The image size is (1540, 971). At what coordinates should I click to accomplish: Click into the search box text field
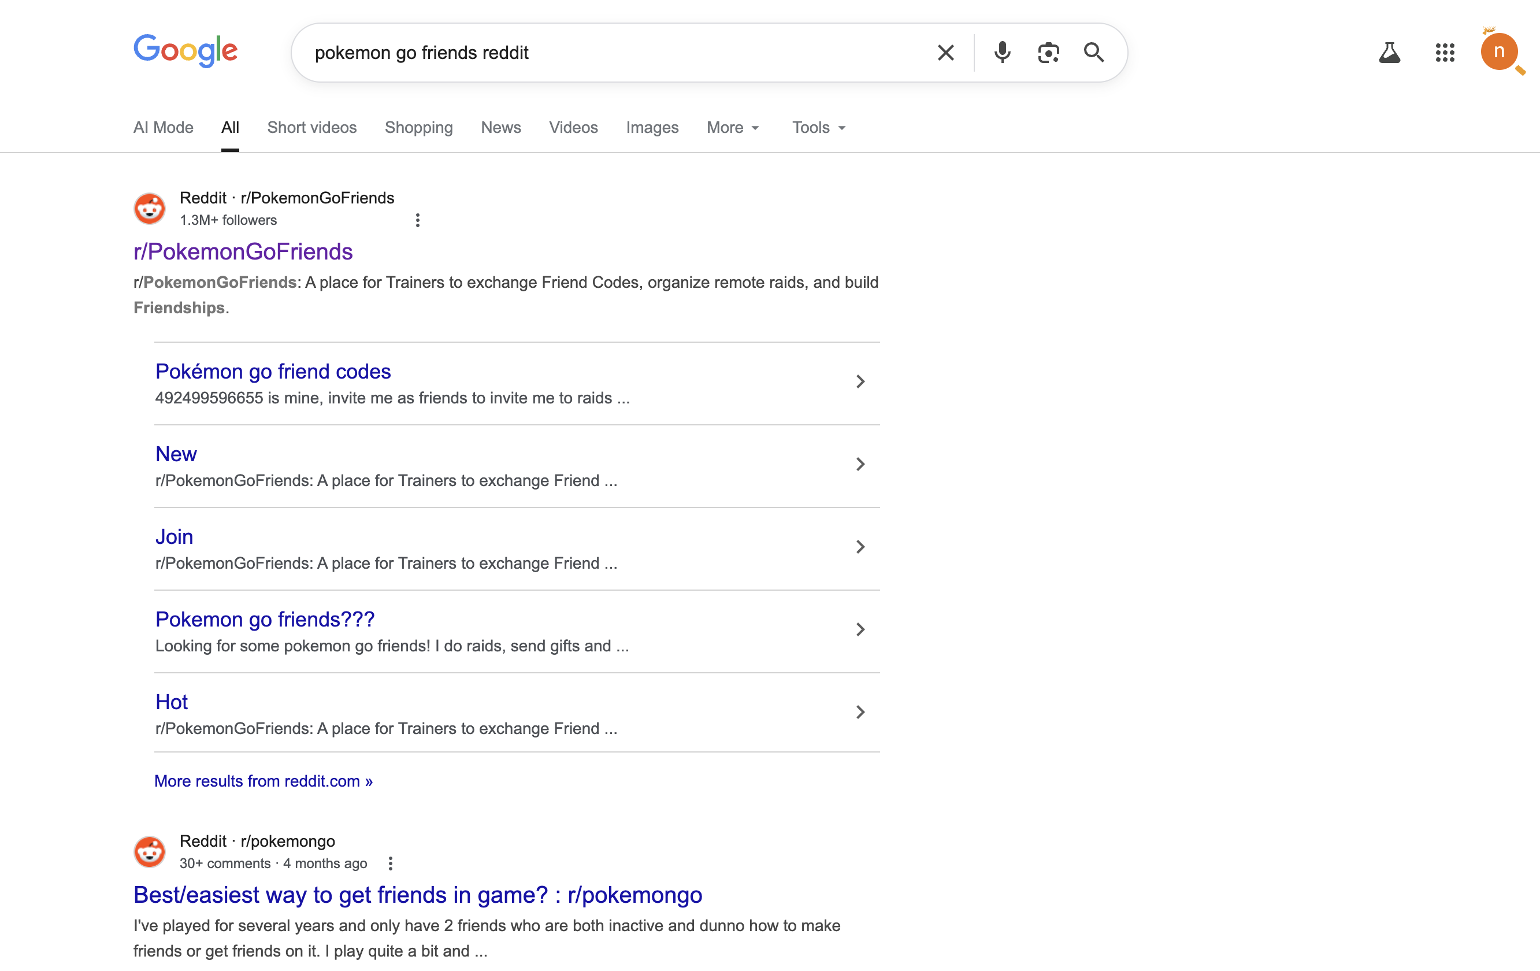(614, 53)
